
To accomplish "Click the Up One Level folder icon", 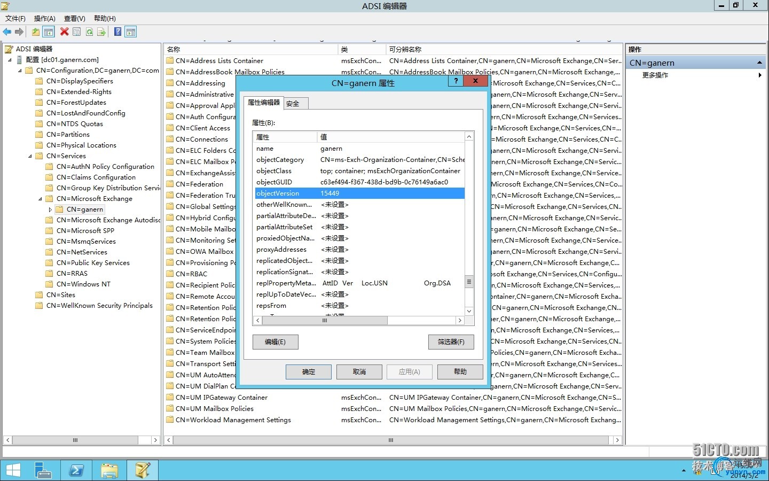I will point(36,32).
